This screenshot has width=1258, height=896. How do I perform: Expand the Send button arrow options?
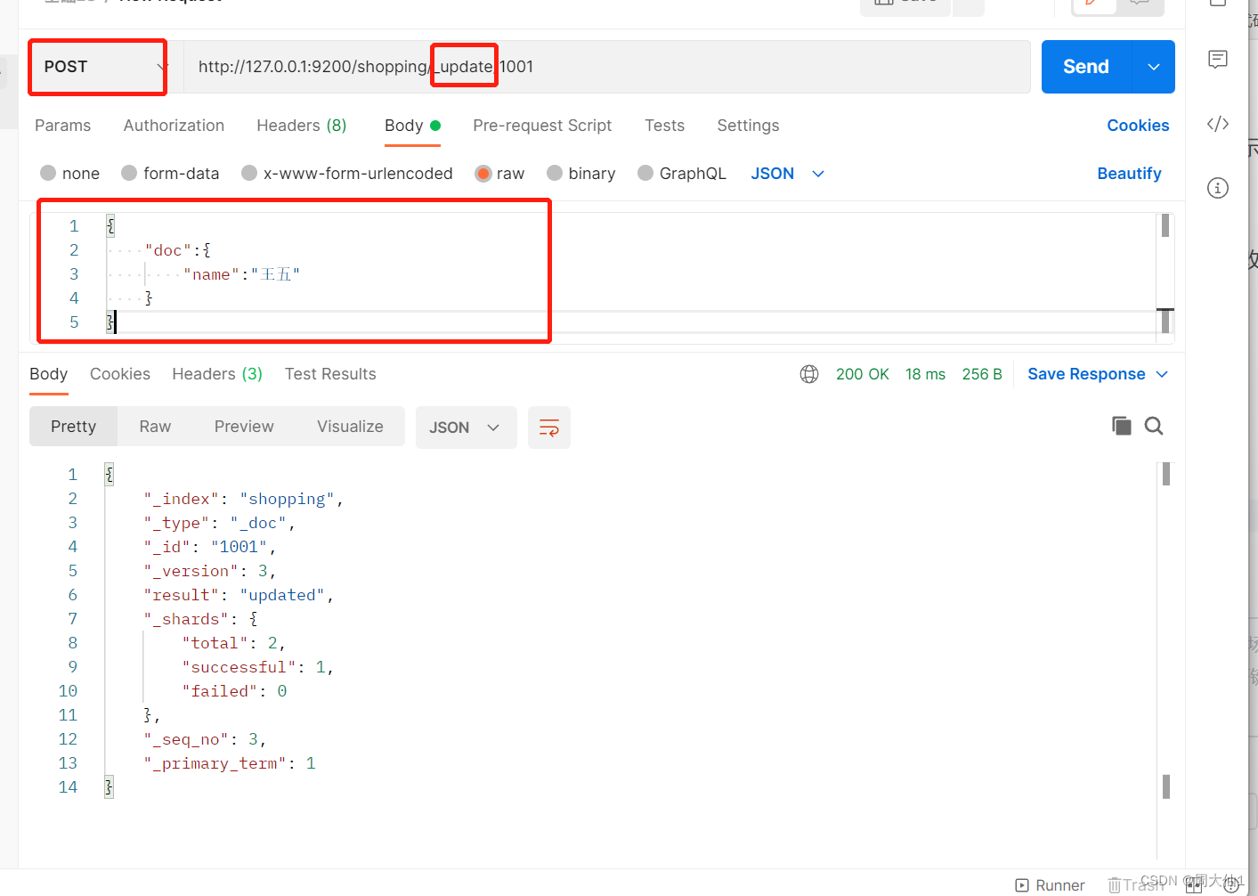click(x=1154, y=67)
